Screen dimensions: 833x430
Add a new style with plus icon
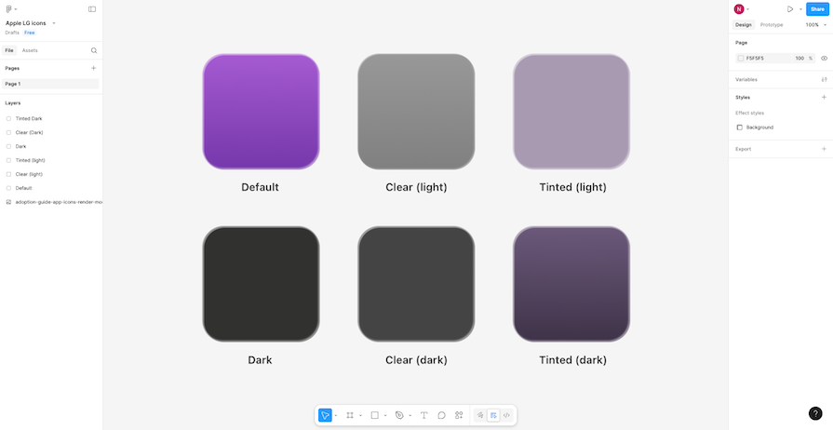click(824, 98)
